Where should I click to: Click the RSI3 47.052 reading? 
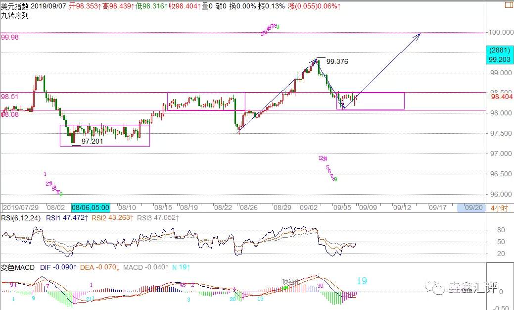[158, 218]
